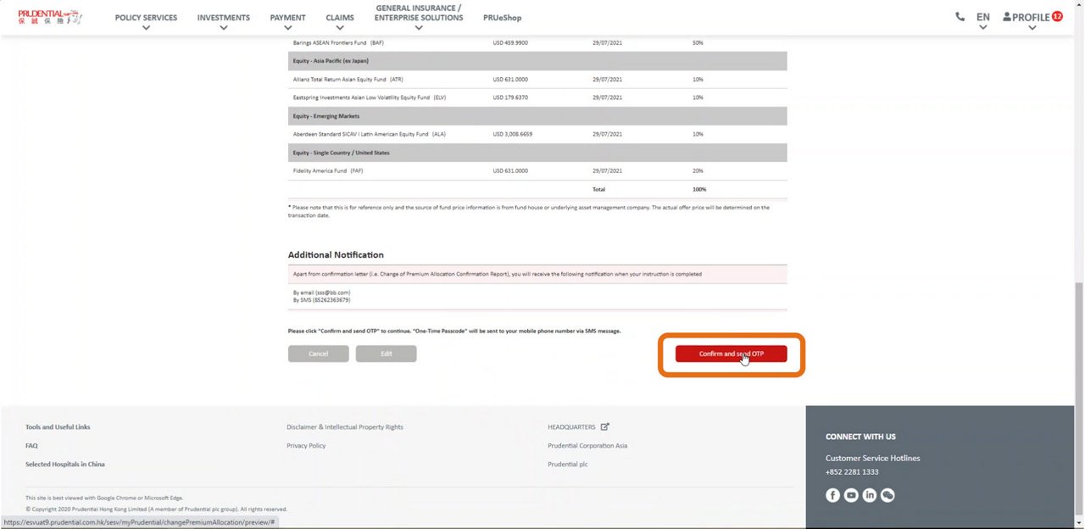The width and height of the screenshot is (1085, 529).
Task: Open the YouTube social icon
Action: 851,495
